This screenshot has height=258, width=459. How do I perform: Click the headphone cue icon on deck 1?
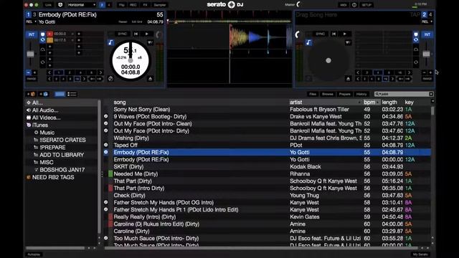point(42,50)
